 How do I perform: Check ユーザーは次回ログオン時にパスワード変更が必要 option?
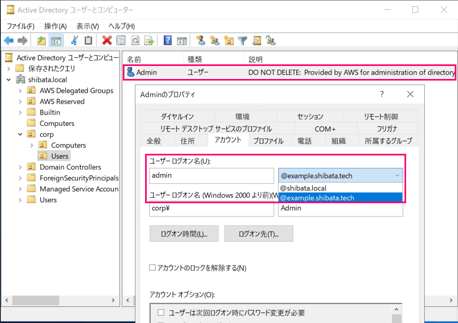(x=161, y=312)
